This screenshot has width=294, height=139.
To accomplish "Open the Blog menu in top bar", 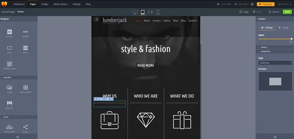I will pyautogui.click(x=88, y=4).
